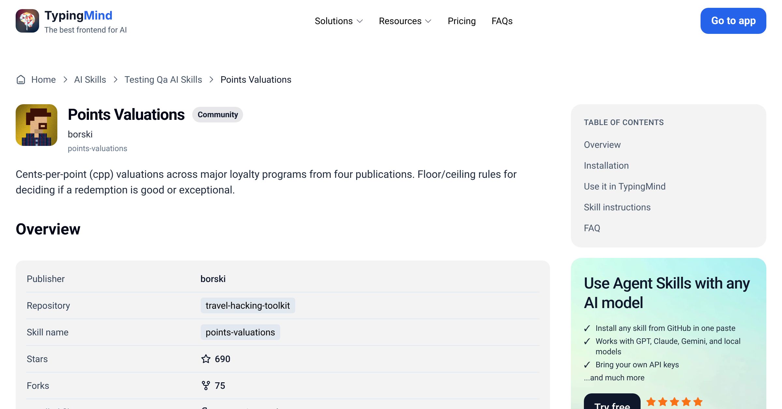The width and height of the screenshot is (782, 409).
Task: Jump to Installation in table of contents
Action: pos(606,166)
